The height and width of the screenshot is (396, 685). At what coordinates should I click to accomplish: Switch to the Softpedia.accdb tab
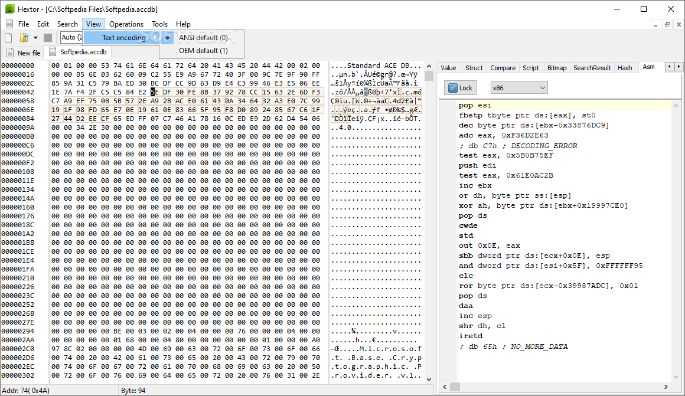coord(79,52)
